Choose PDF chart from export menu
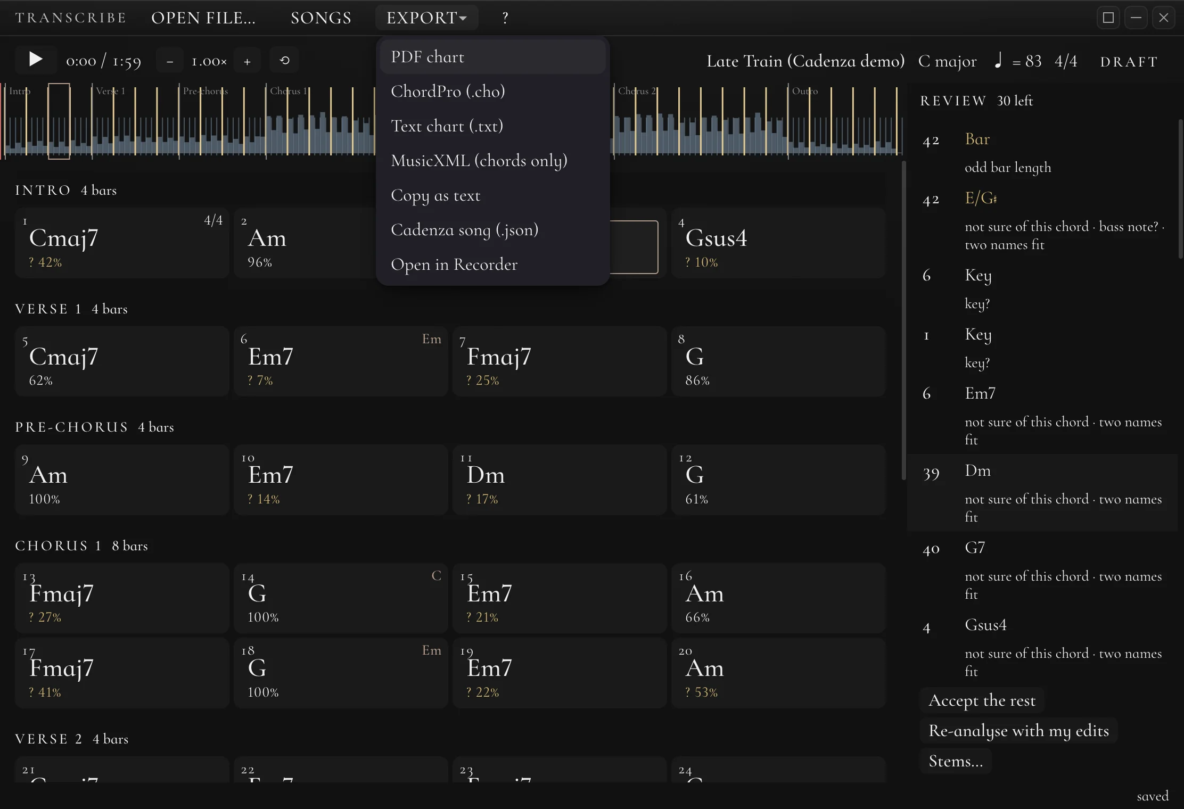This screenshot has height=809, width=1184. 492,57
